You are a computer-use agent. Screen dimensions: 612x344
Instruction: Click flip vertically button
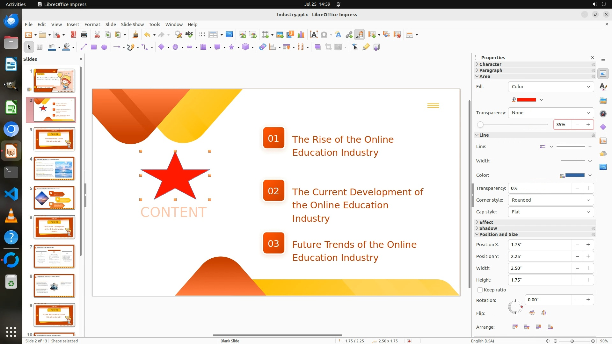pyautogui.click(x=532, y=313)
